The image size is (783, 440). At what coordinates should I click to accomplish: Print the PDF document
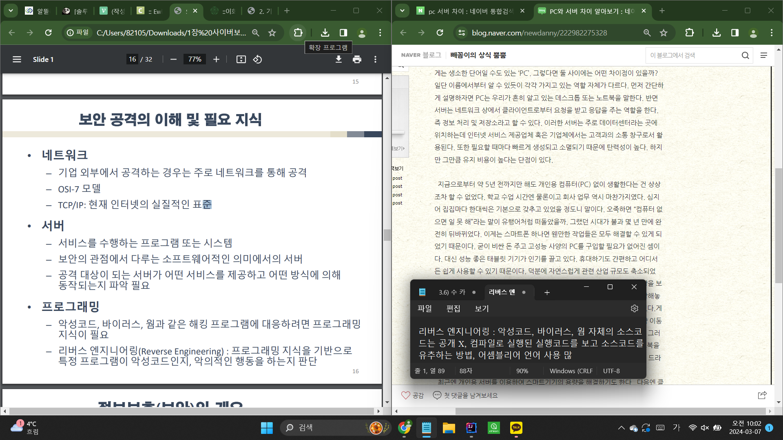point(357,59)
